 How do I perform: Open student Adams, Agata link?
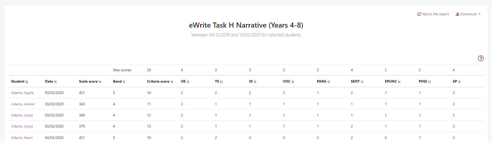(x=23, y=93)
